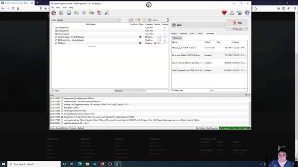The height and width of the screenshot is (167, 298).
Task: Click the Firefox reload page icon
Action: pos(13,8)
